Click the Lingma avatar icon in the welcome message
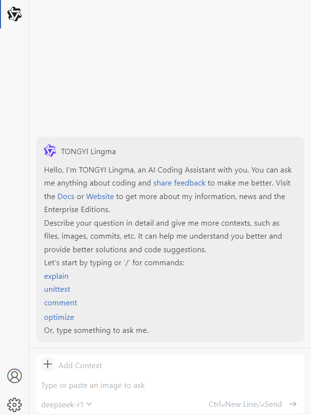 tap(50, 151)
